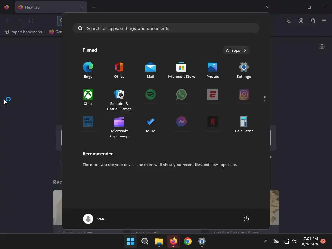This screenshot has width=332, height=249.
Task: Launch the To Do app
Action: pos(150,125)
